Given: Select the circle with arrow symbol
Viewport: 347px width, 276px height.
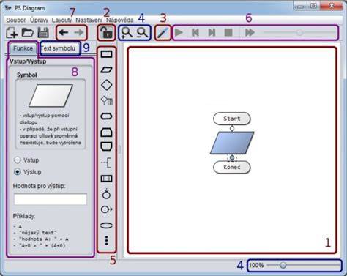Looking at the screenshot, I should [107, 209].
